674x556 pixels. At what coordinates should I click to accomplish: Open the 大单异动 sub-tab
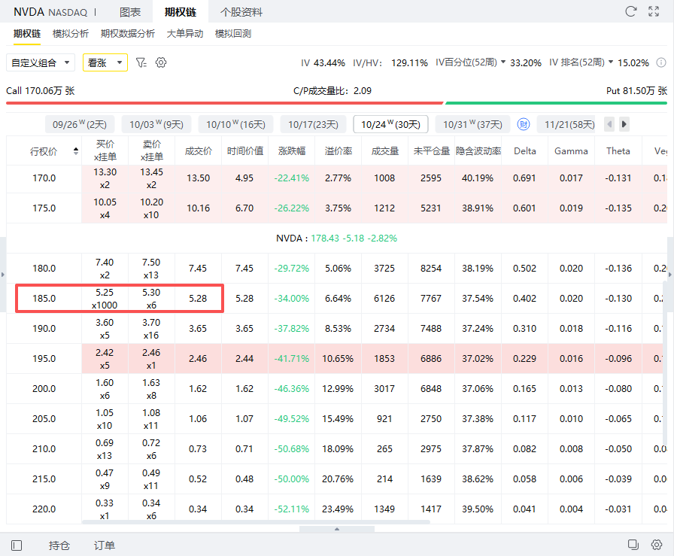(x=185, y=34)
